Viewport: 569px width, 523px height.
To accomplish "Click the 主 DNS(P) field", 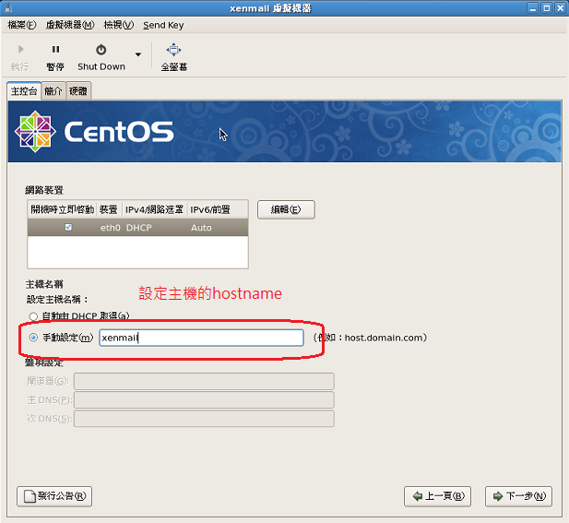I will (x=204, y=400).
